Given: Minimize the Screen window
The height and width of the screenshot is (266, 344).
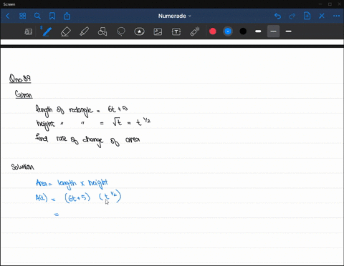Looking at the screenshot, I should [x=320, y=4].
